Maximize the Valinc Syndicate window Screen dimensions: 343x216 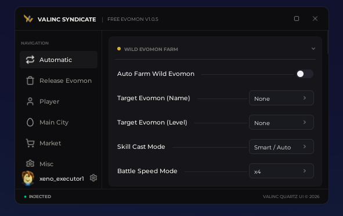(297, 19)
